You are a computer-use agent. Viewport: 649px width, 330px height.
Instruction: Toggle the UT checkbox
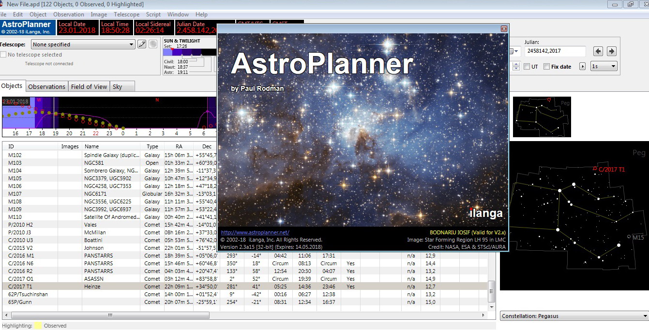click(527, 67)
